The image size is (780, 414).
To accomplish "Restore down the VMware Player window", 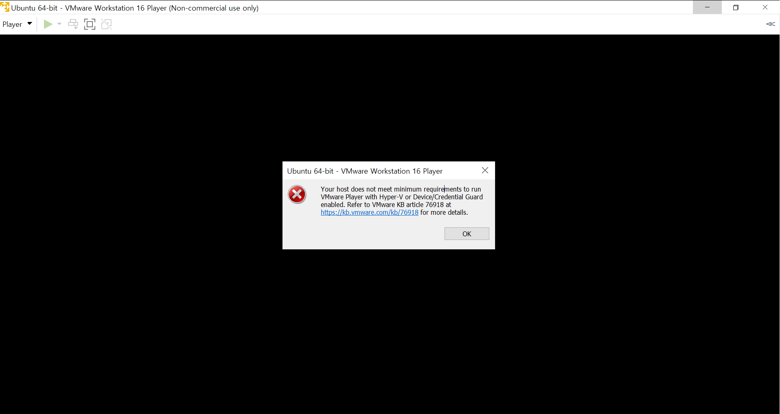I will click(736, 7).
